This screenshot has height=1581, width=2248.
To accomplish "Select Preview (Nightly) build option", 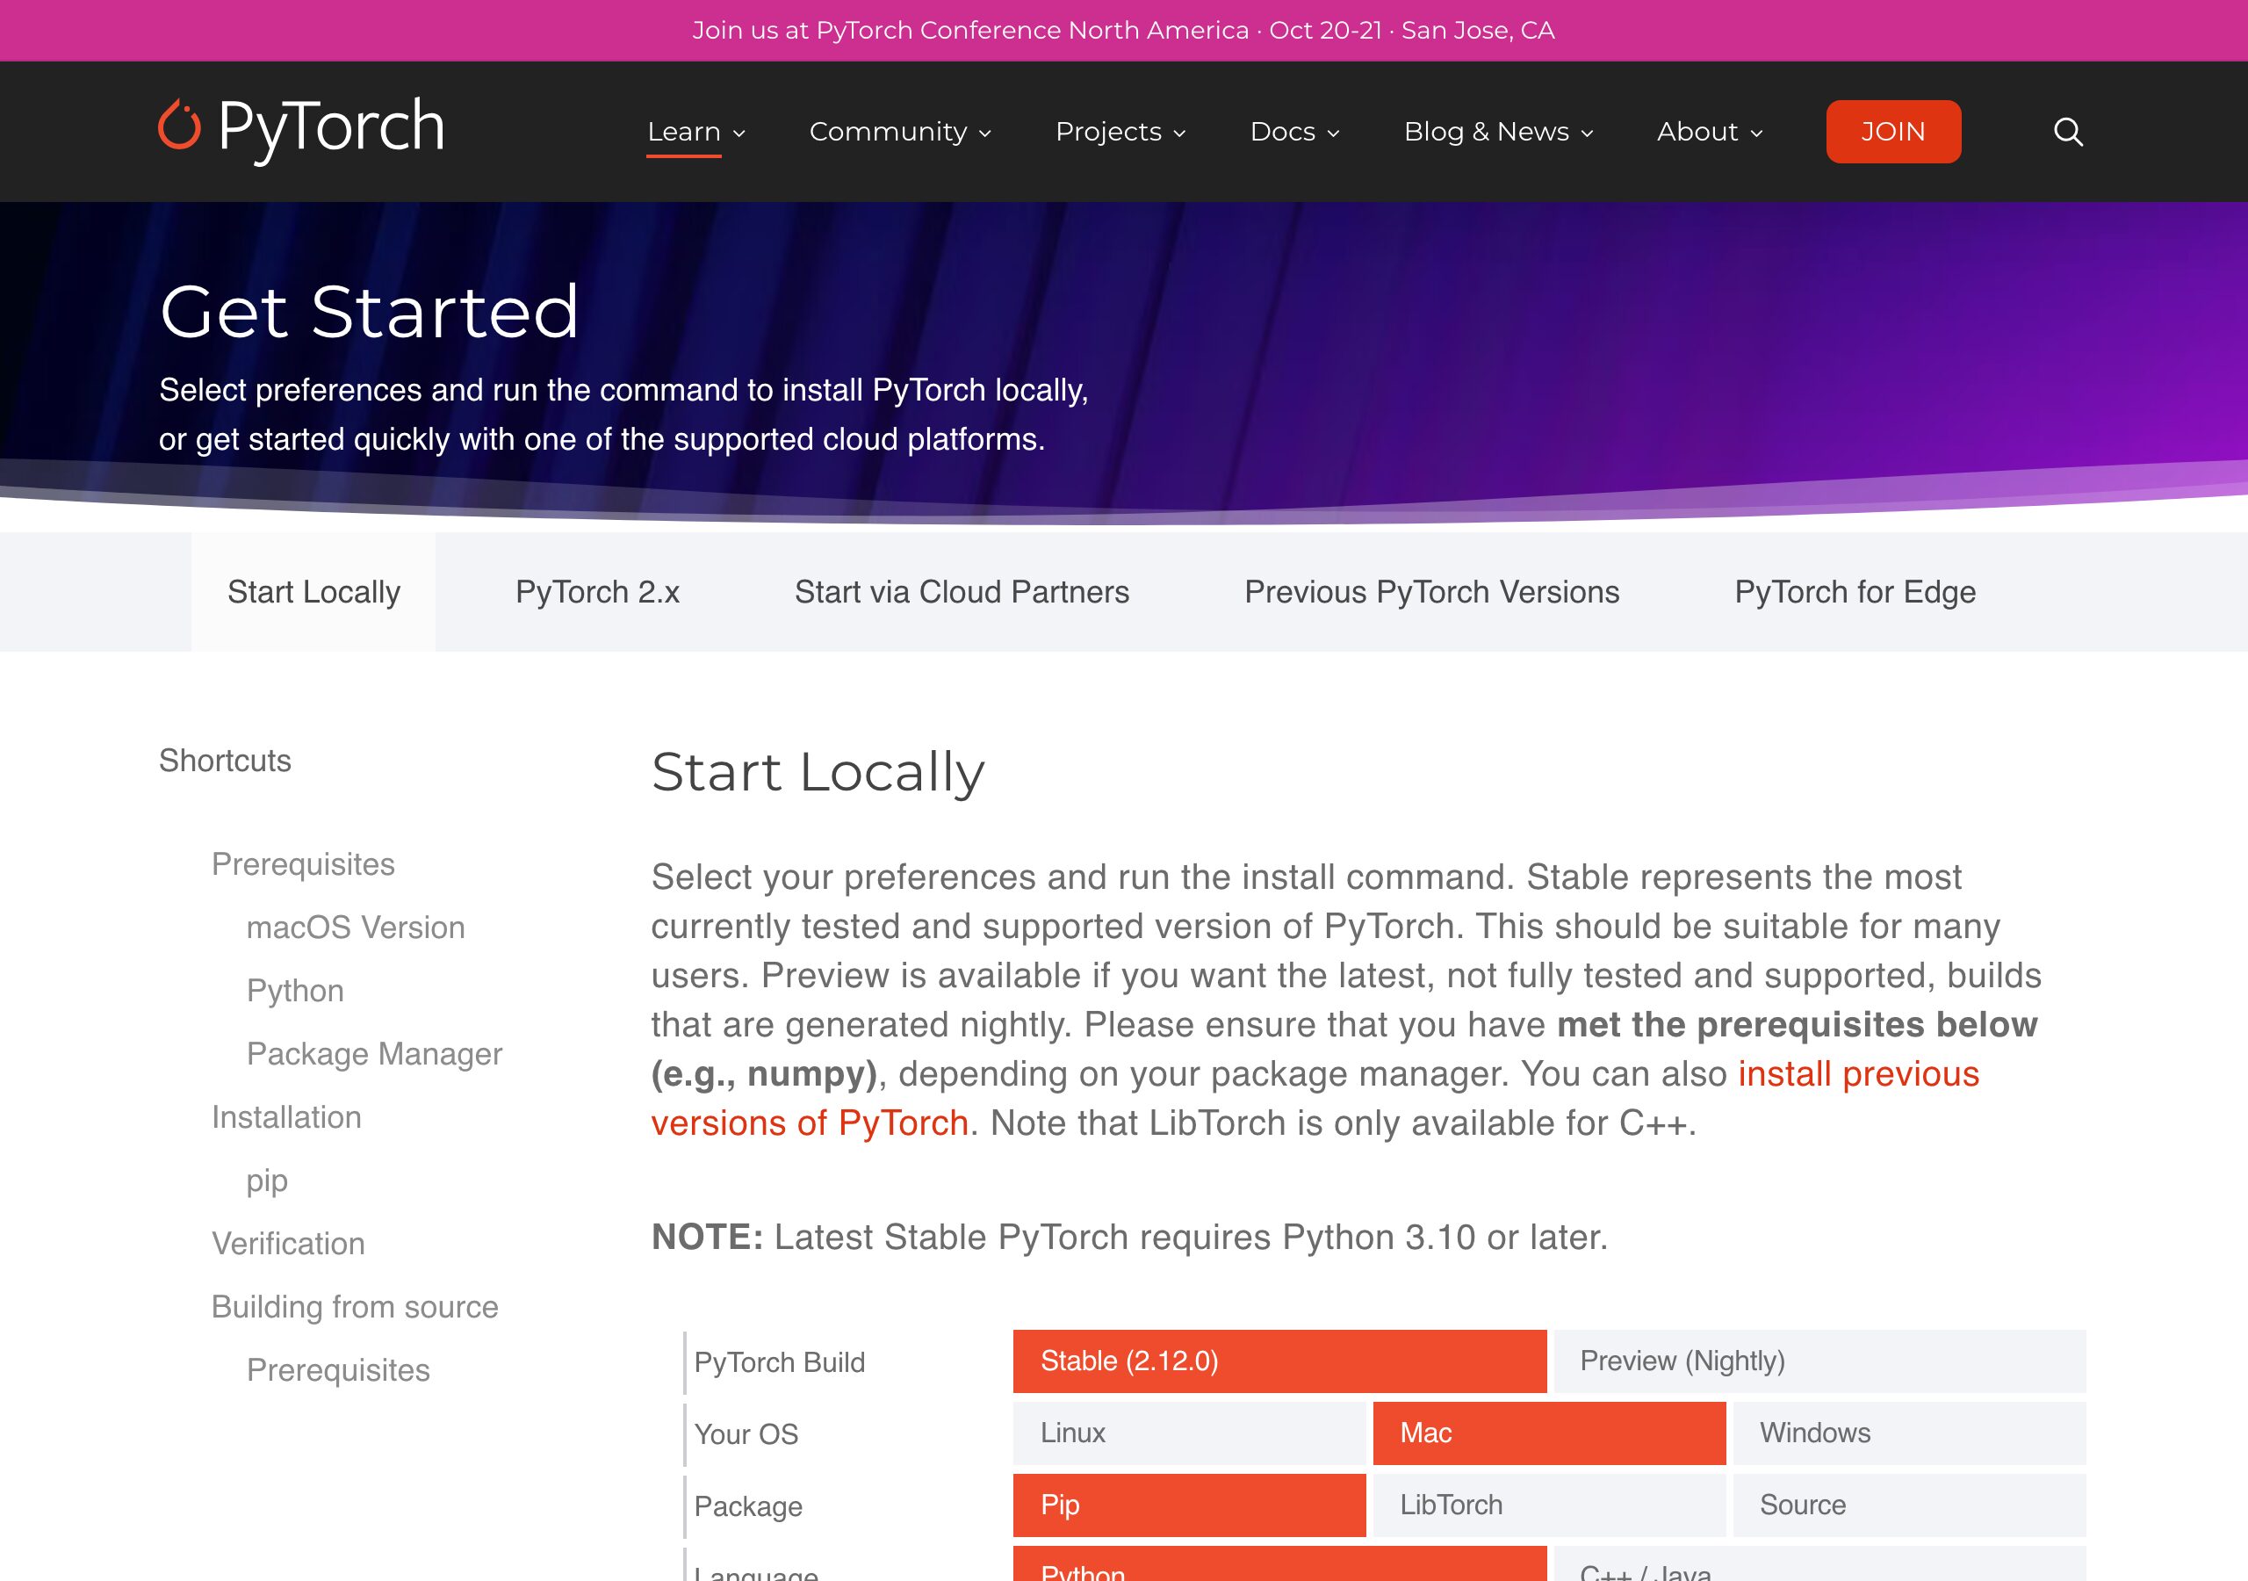I will 1819,1361.
